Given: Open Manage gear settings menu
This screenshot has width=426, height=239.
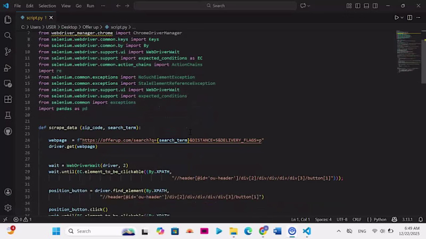Looking at the screenshot, I should pyautogui.click(x=8, y=208).
